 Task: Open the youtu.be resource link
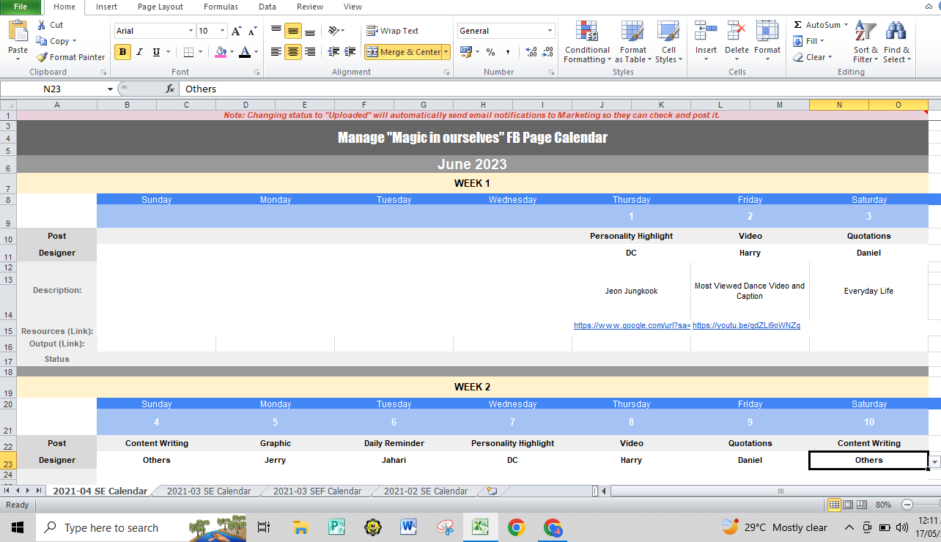746,325
